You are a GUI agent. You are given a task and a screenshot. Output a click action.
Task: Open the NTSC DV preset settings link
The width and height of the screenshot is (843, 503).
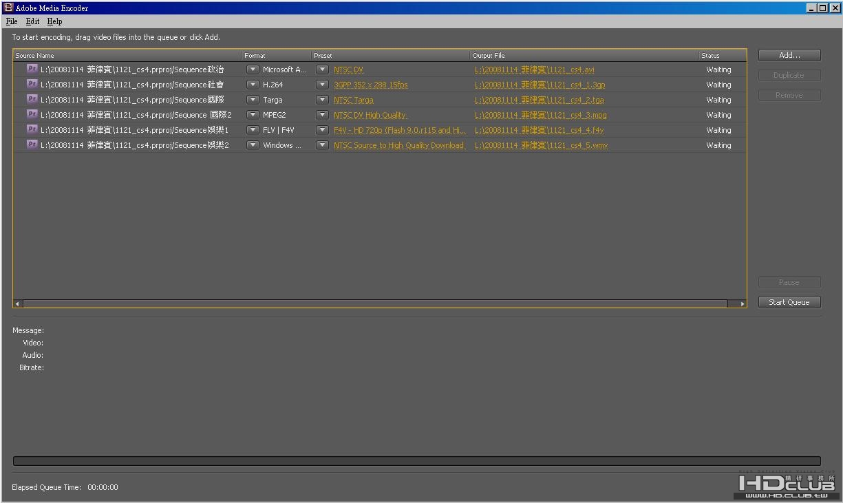(x=348, y=69)
